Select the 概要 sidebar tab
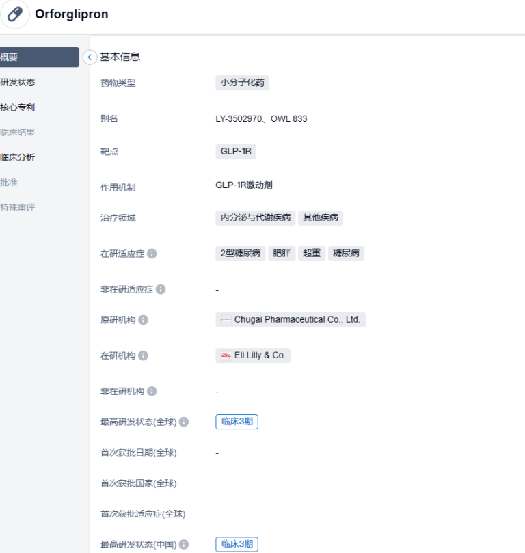 click(x=38, y=57)
